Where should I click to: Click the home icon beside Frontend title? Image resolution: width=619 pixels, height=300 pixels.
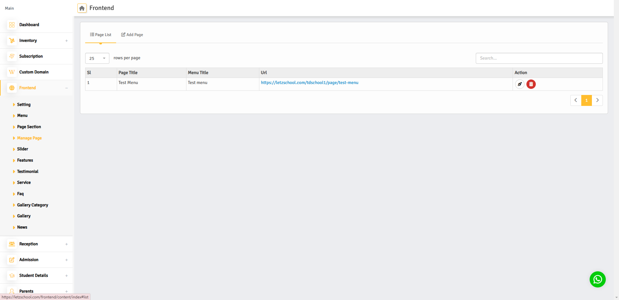point(82,8)
